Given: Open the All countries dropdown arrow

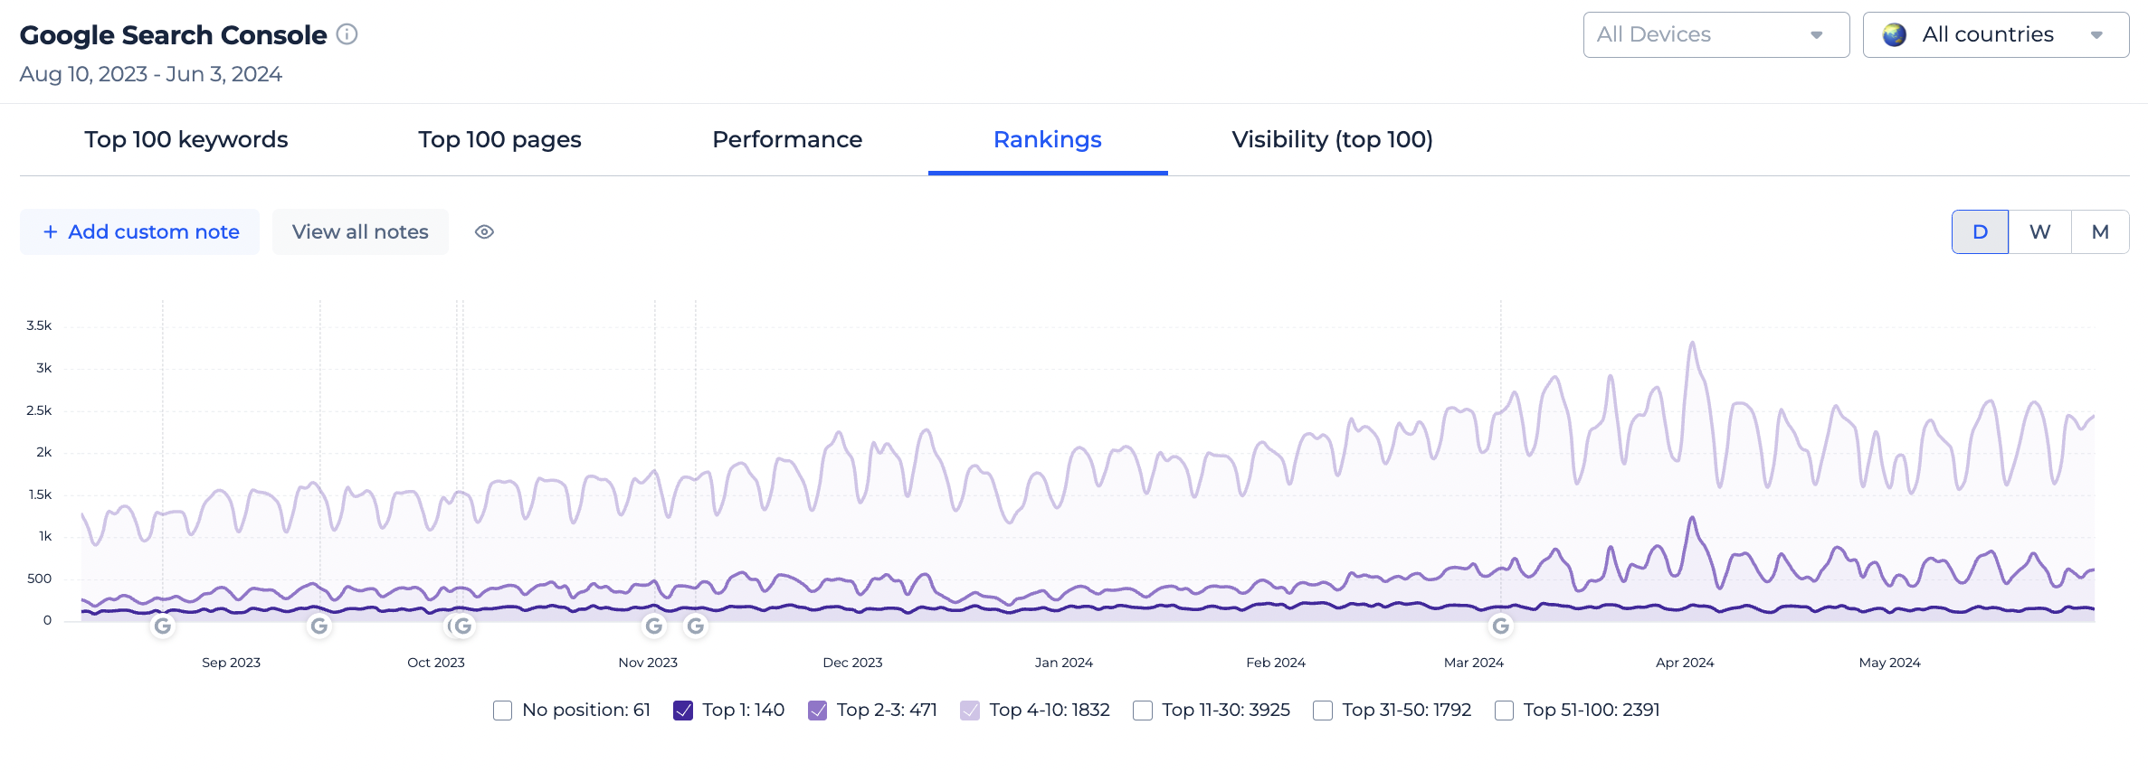Looking at the screenshot, I should 2096,35.
